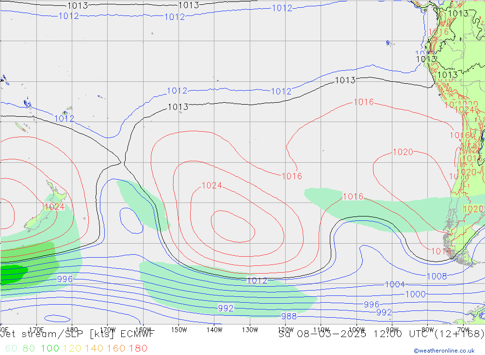Select the 170E longitude label

(x=36, y=330)
